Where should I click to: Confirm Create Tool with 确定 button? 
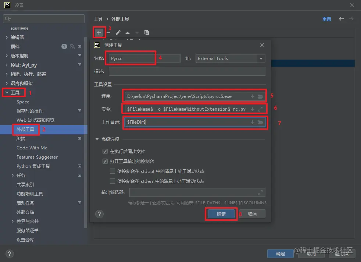click(221, 214)
